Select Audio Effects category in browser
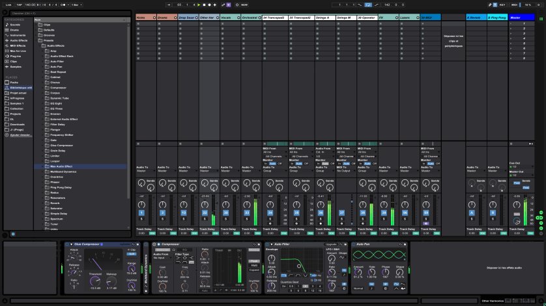This screenshot has width=546, height=306. coord(18,41)
